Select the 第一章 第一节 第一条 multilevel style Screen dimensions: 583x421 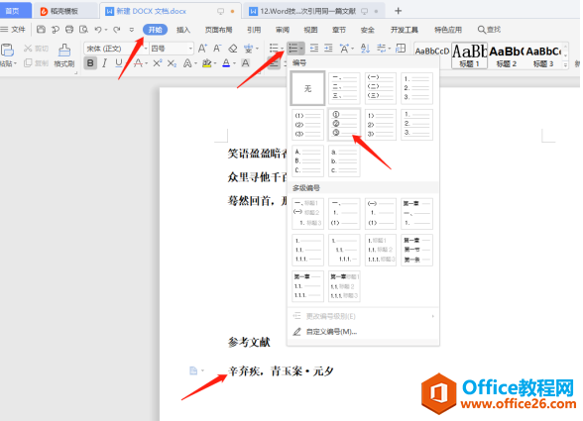click(x=416, y=250)
